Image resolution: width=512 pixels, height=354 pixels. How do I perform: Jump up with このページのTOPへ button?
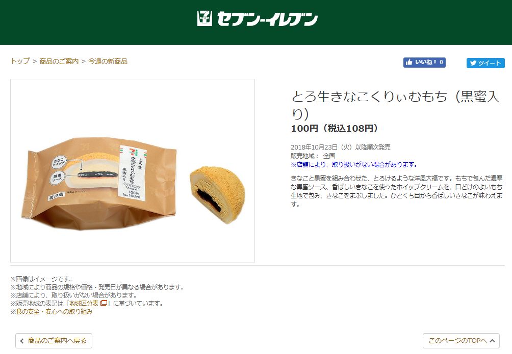click(x=461, y=341)
